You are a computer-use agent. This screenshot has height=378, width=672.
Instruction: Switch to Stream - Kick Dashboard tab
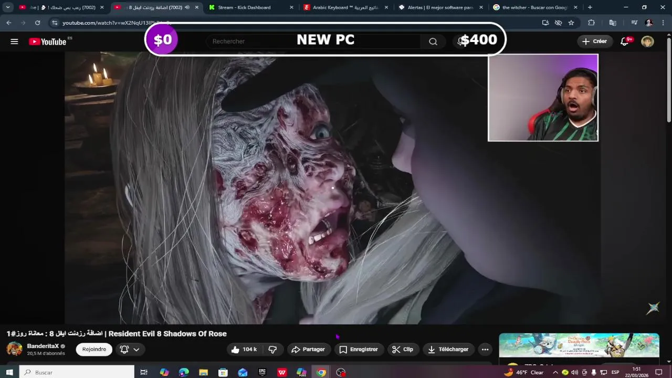click(250, 7)
